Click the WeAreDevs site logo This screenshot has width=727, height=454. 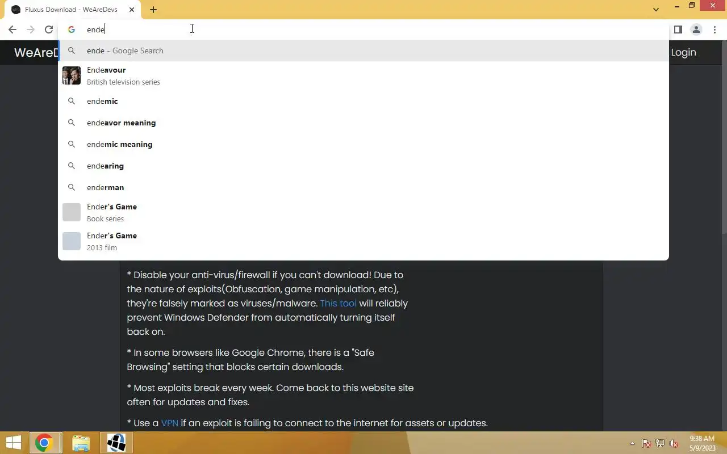(x=36, y=52)
